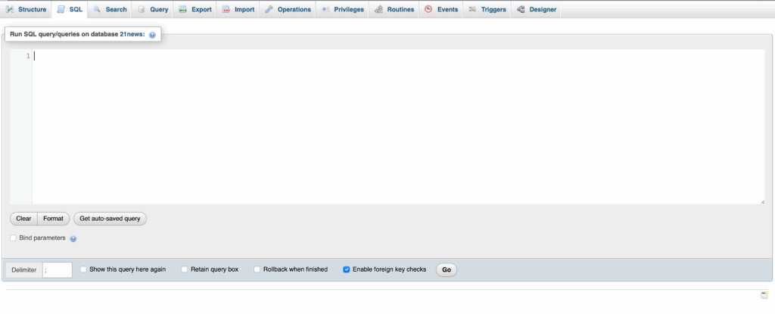Open the 21news database link
Image resolution: width=775 pixels, height=314 pixels.
click(131, 35)
